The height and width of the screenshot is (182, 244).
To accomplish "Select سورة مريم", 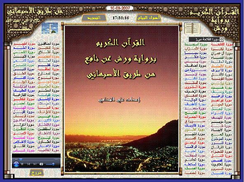I will (x=222, y=122).
